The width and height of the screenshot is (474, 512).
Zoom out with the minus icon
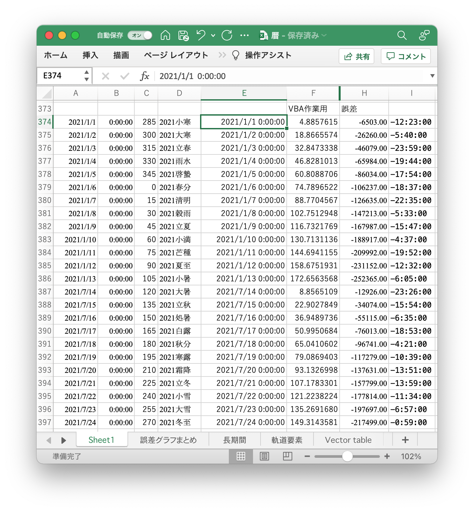307,456
